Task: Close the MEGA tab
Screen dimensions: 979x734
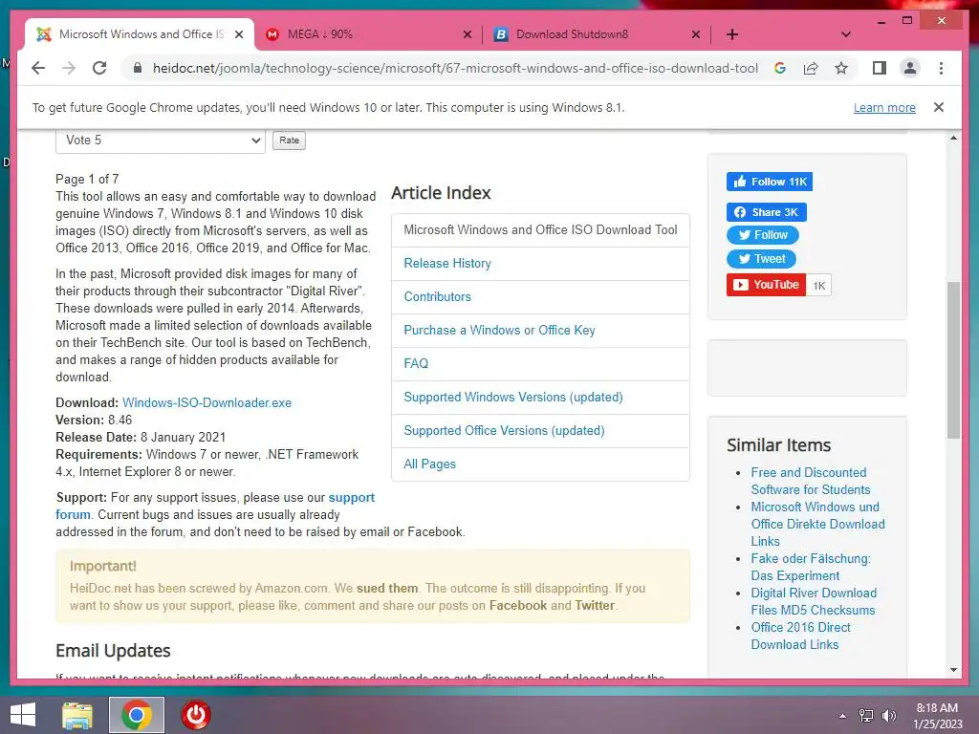Action: tap(467, 35)
